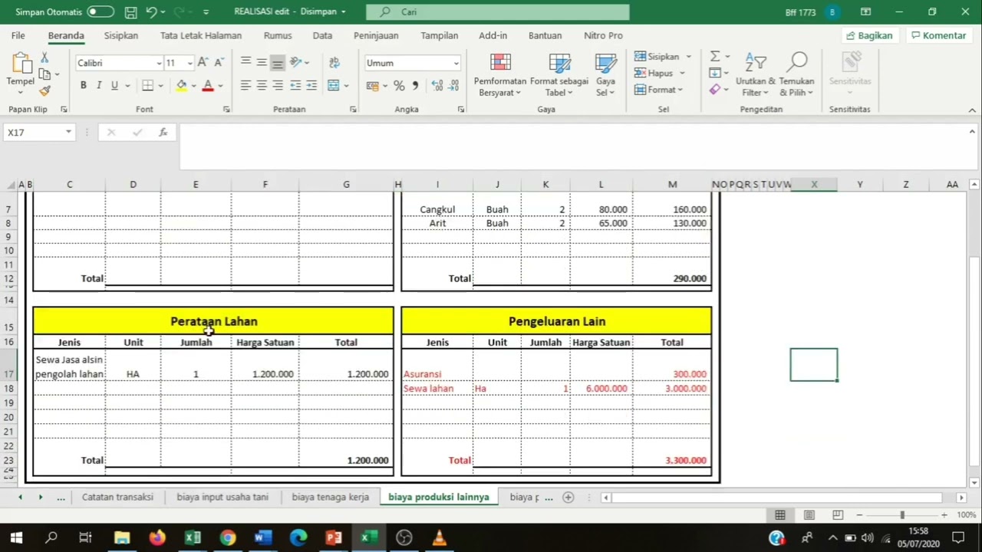Click the Borders icon
Viewport: 982px width, 552px height.
(147, 86)
